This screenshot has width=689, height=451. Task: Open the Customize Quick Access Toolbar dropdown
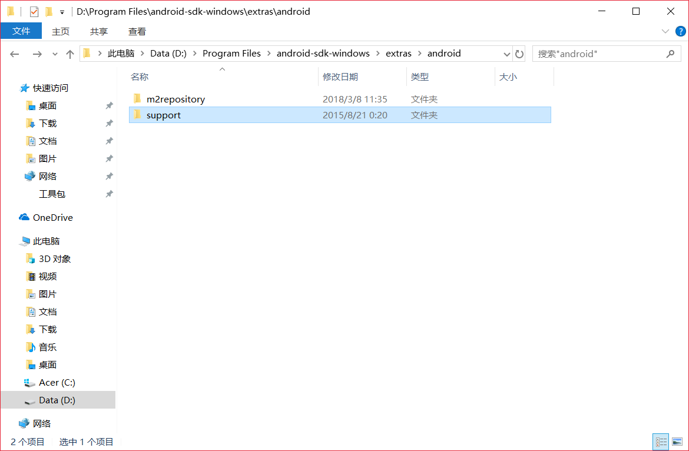[62, 12]
